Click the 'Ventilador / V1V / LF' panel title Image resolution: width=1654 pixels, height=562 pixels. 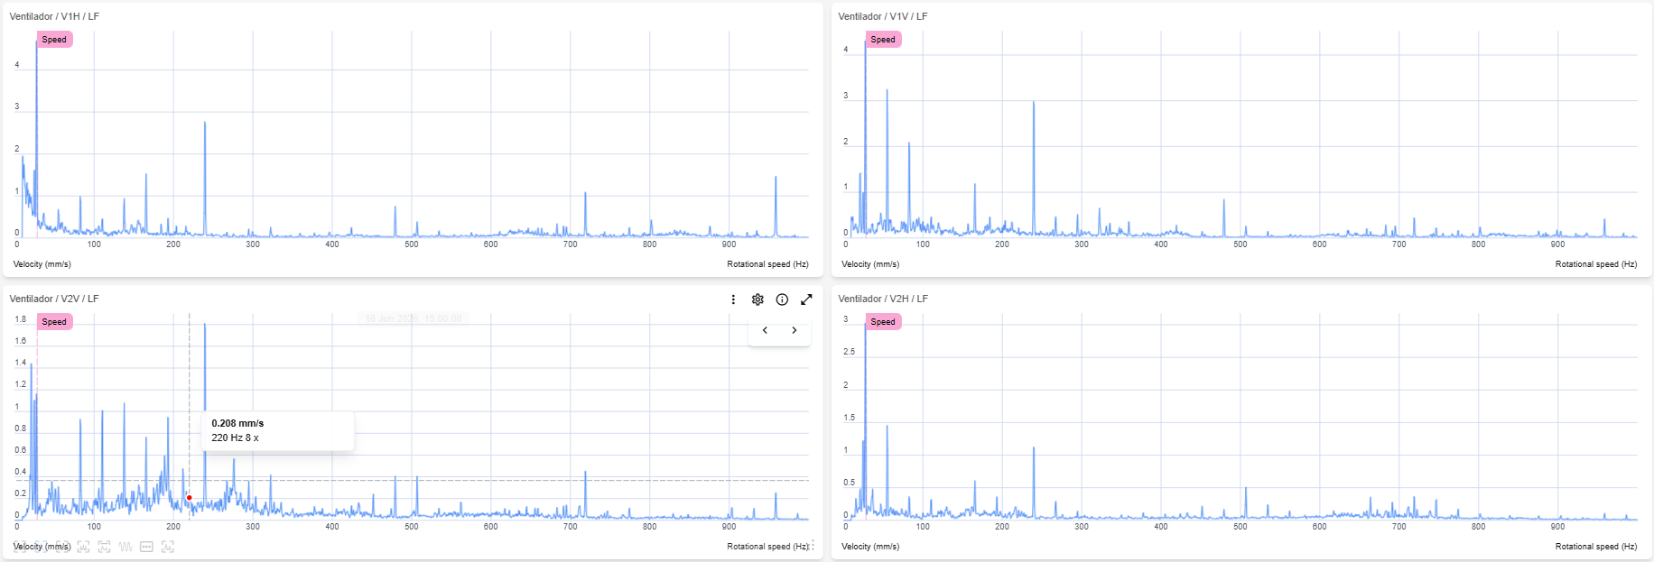pyautogui.click(x=882, y=16)
